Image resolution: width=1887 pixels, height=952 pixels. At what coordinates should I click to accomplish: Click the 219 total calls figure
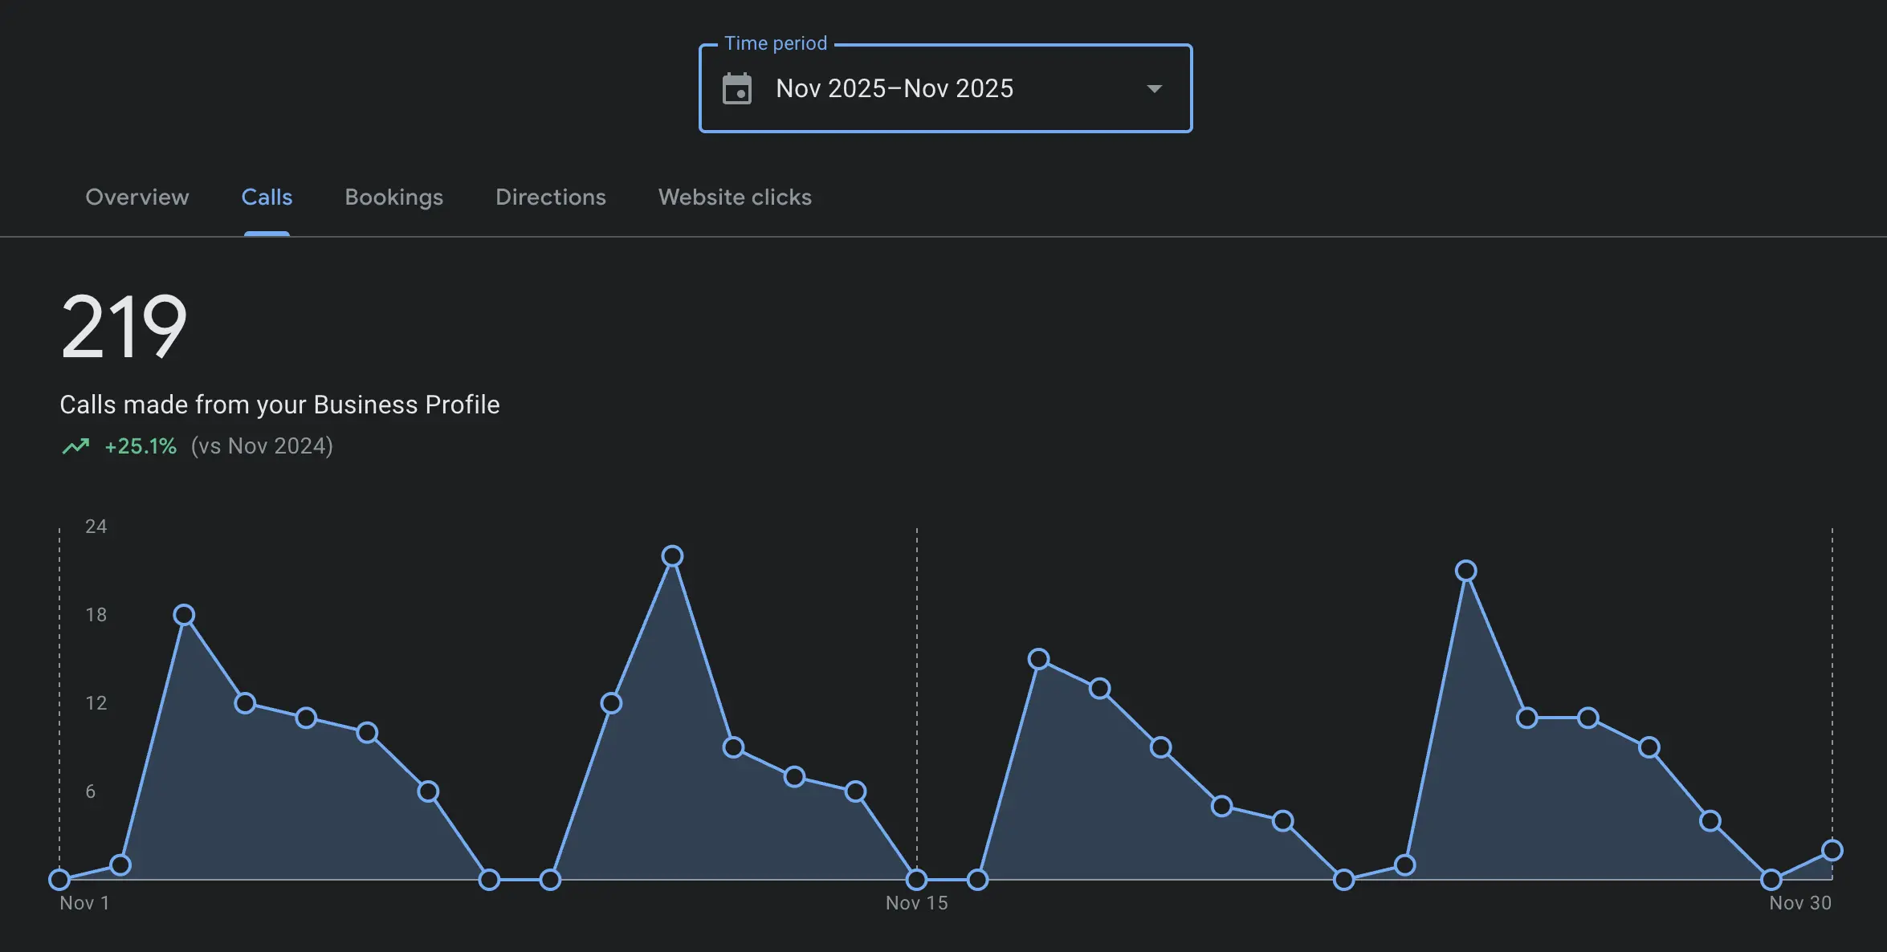[x=124, y=328]
